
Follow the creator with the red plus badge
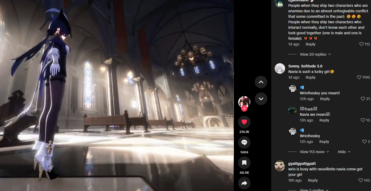tap(244, 108)
